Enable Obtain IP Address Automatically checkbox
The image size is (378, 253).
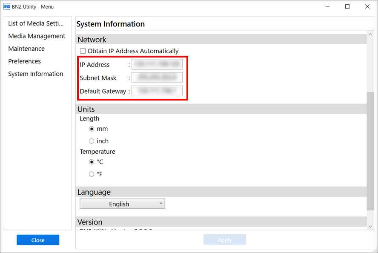83,51
